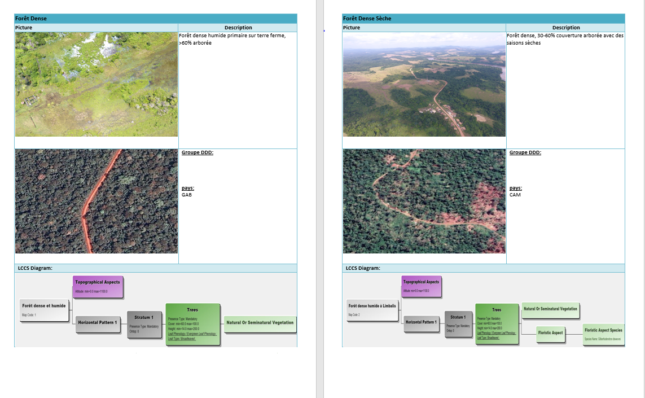645x398 pixels.
Task: Click the pays link above CAM
Action: [x=515, y=188]
